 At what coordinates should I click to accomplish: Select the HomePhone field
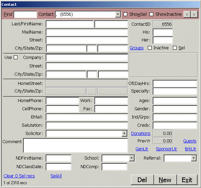62,101
